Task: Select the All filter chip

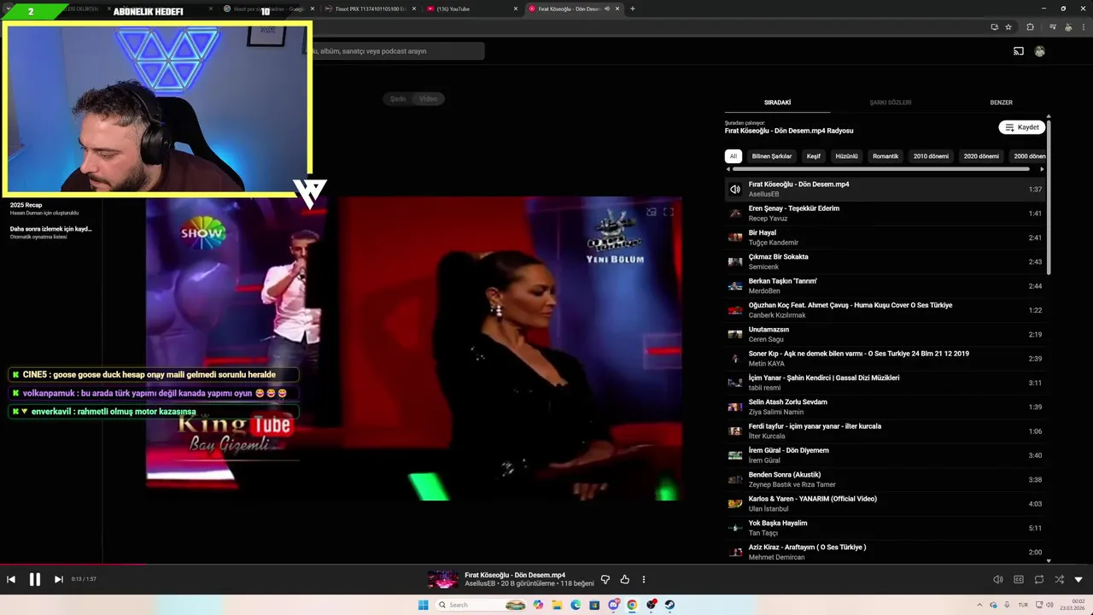Action: [734, 156]
